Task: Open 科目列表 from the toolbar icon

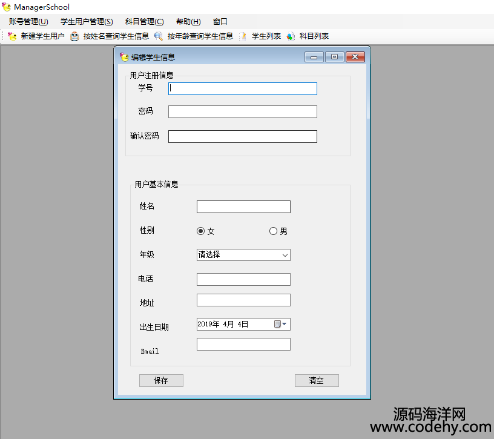Action: point(291,36)
